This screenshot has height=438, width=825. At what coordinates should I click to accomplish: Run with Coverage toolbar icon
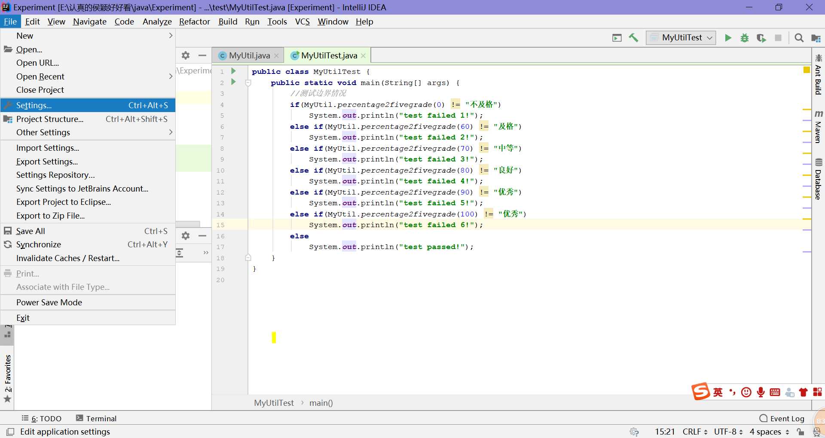(761, 38)
